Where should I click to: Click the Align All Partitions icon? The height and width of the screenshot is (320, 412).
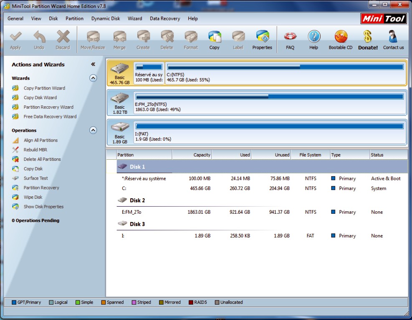click(15, 140)
